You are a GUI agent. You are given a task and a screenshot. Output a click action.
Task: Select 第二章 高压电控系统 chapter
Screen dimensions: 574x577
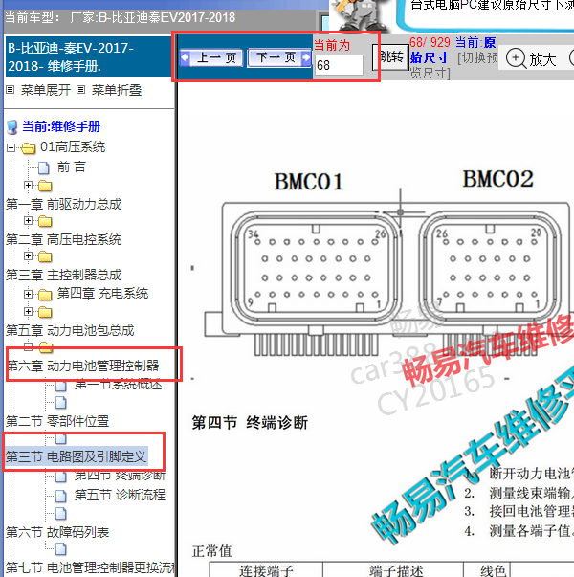pyautogui.click(x=64, y=239)
